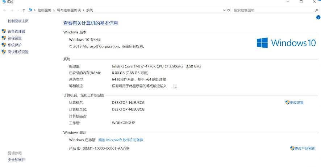Read the Microsoft 软件许可条款 link
The height and width of the screenshot is (167, 321).
pos(121,140)
